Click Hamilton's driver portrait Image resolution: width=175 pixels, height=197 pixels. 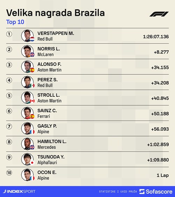[x=27, y=144]
